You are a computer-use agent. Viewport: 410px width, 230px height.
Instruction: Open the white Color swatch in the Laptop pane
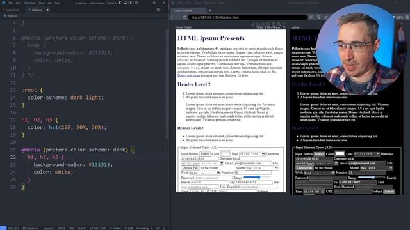tap(340, 153)
